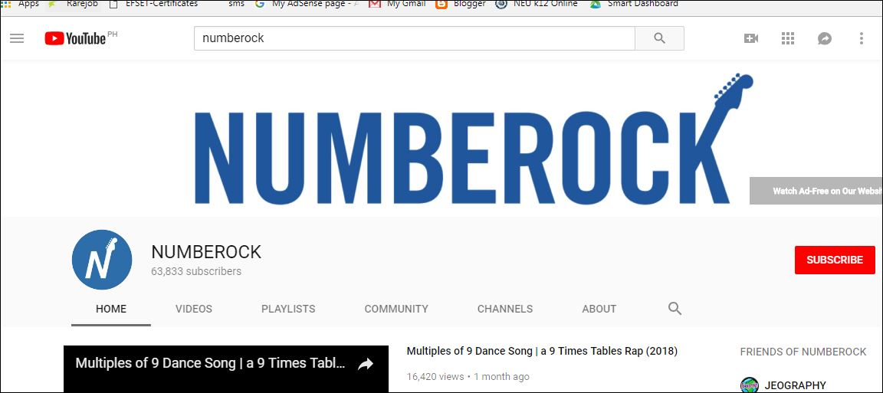Open the Apps bookmarks shortcut
The image size is (883, 393).
(20, 4)
